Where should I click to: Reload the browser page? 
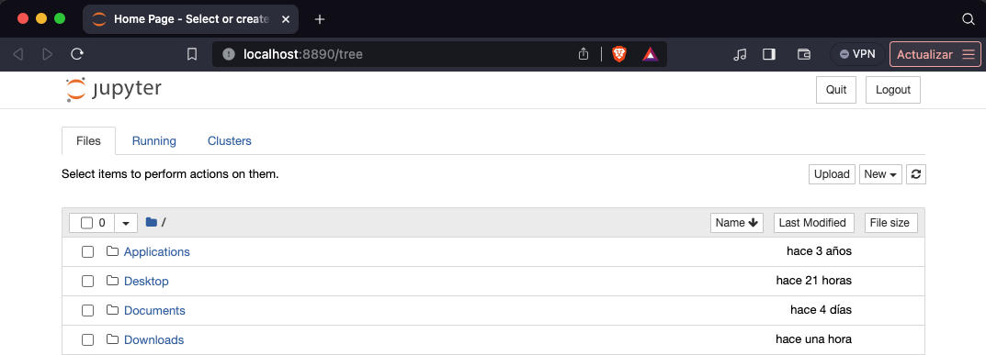point(76,54)
